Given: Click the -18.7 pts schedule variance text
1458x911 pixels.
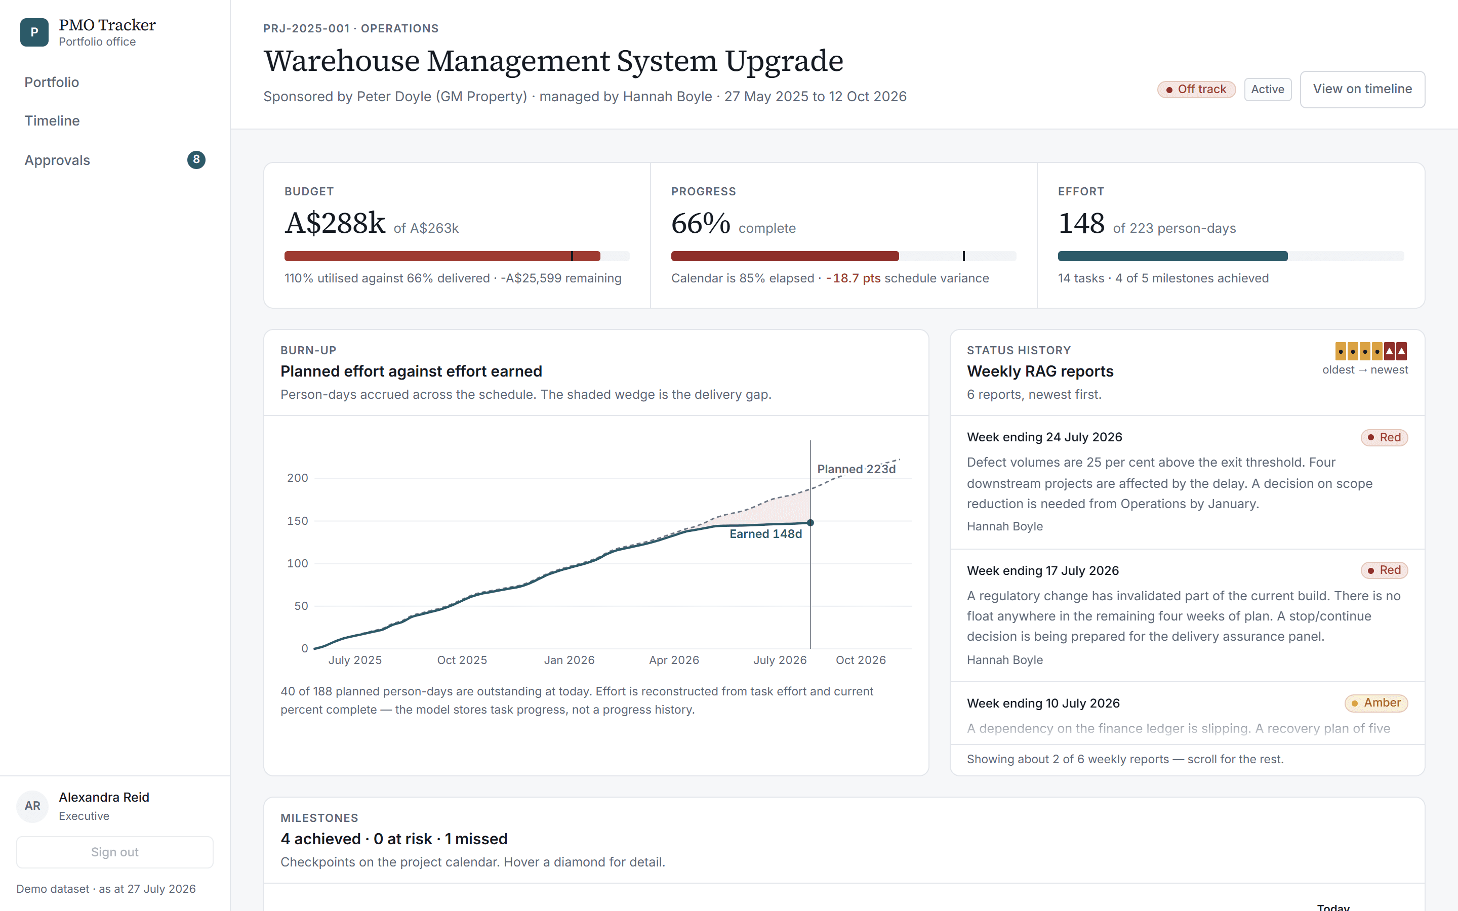Looking at the screenshot, I should pyautogui.click(x=853, y=278).
